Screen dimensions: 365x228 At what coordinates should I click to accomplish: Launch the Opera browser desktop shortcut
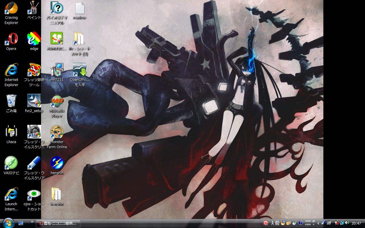[x=11, y=42]
